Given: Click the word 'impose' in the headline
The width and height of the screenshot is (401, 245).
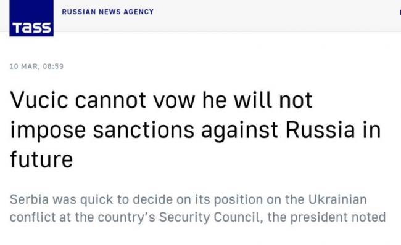Looking at the screenshot, I should (48, 131).
